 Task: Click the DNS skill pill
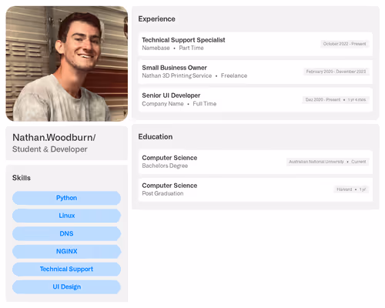point(66,233)
